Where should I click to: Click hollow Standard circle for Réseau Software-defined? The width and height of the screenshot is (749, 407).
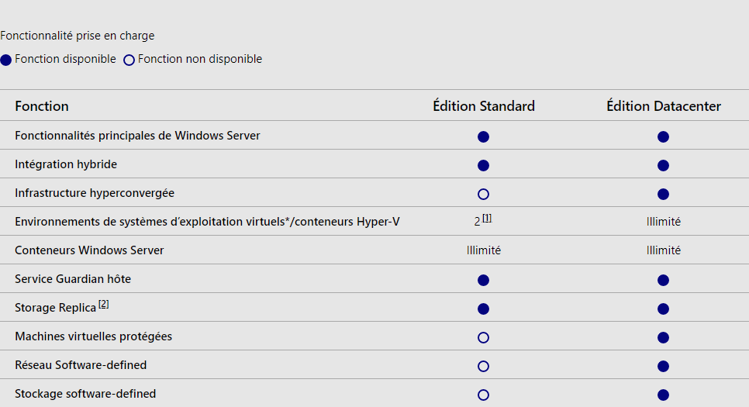pos(483,366)
